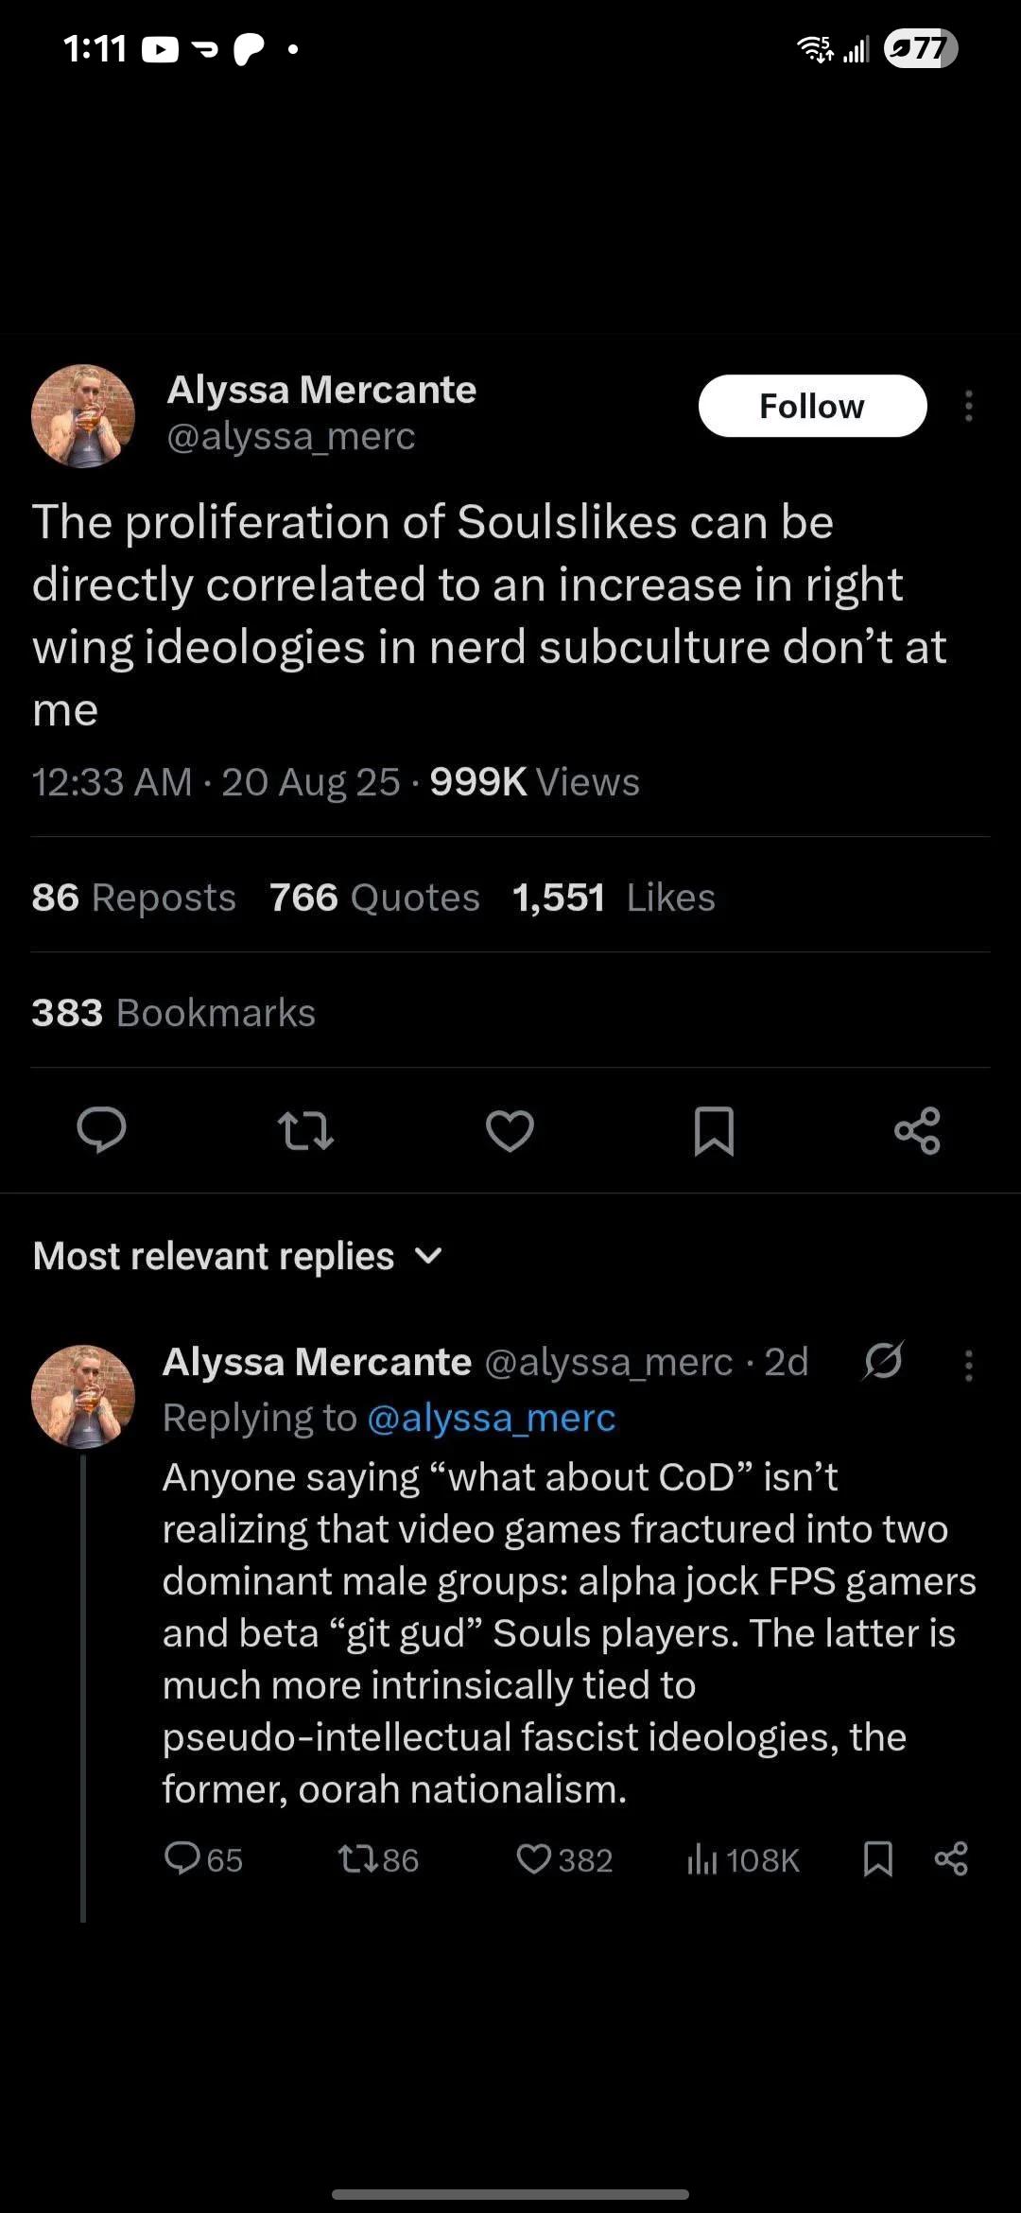Open three-dot menu on the reply

tap(968, 1365)
